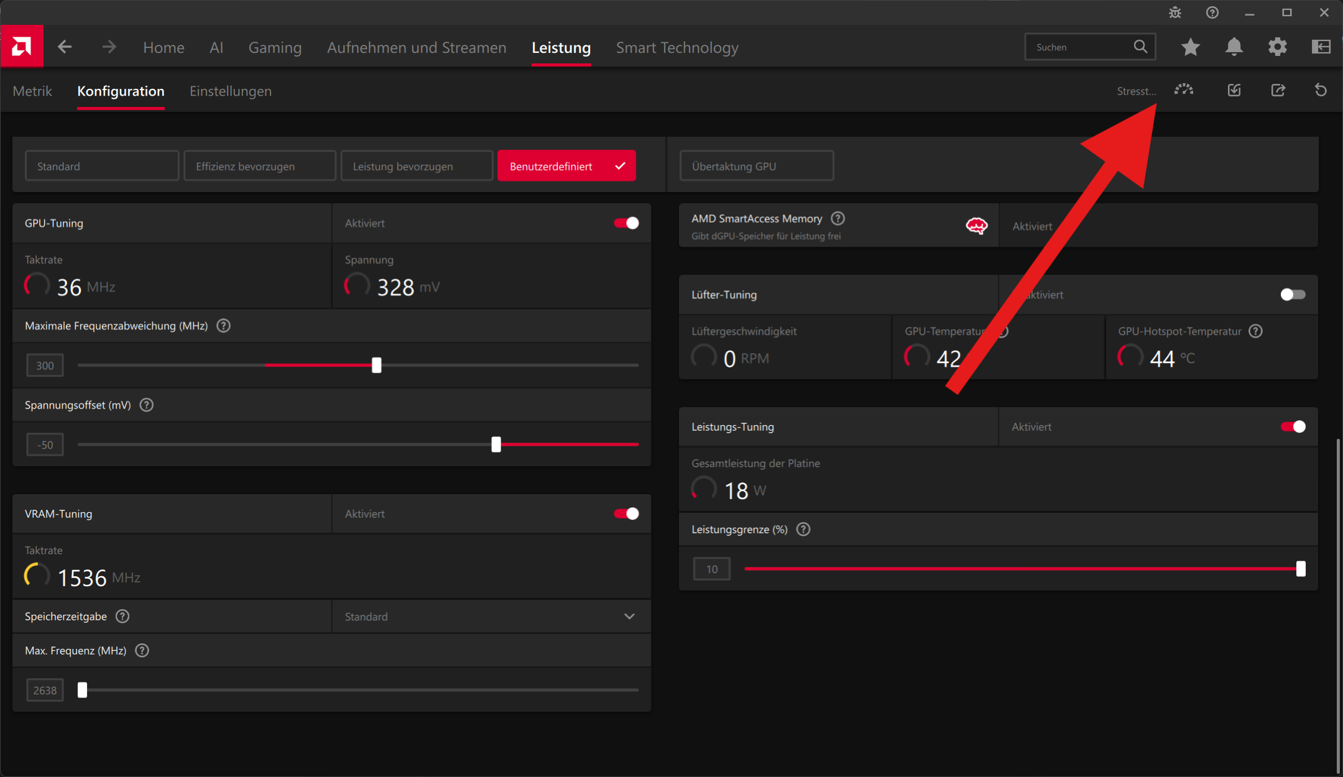Show help for Maximale Frequenzabweichung
Image resolution: width=1343 pixels, height=777 pixels.
[223, 326]
